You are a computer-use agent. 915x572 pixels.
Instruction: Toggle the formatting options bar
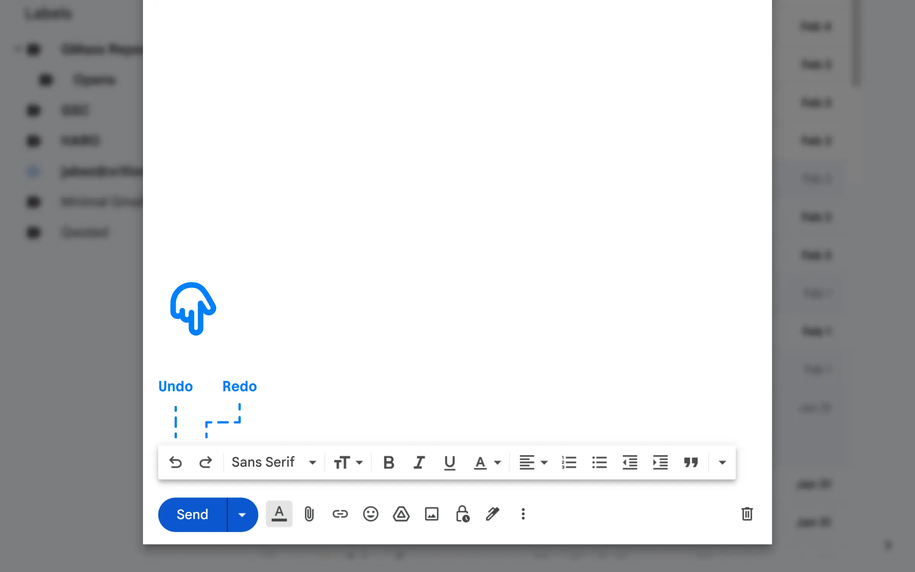coord(279,514)
